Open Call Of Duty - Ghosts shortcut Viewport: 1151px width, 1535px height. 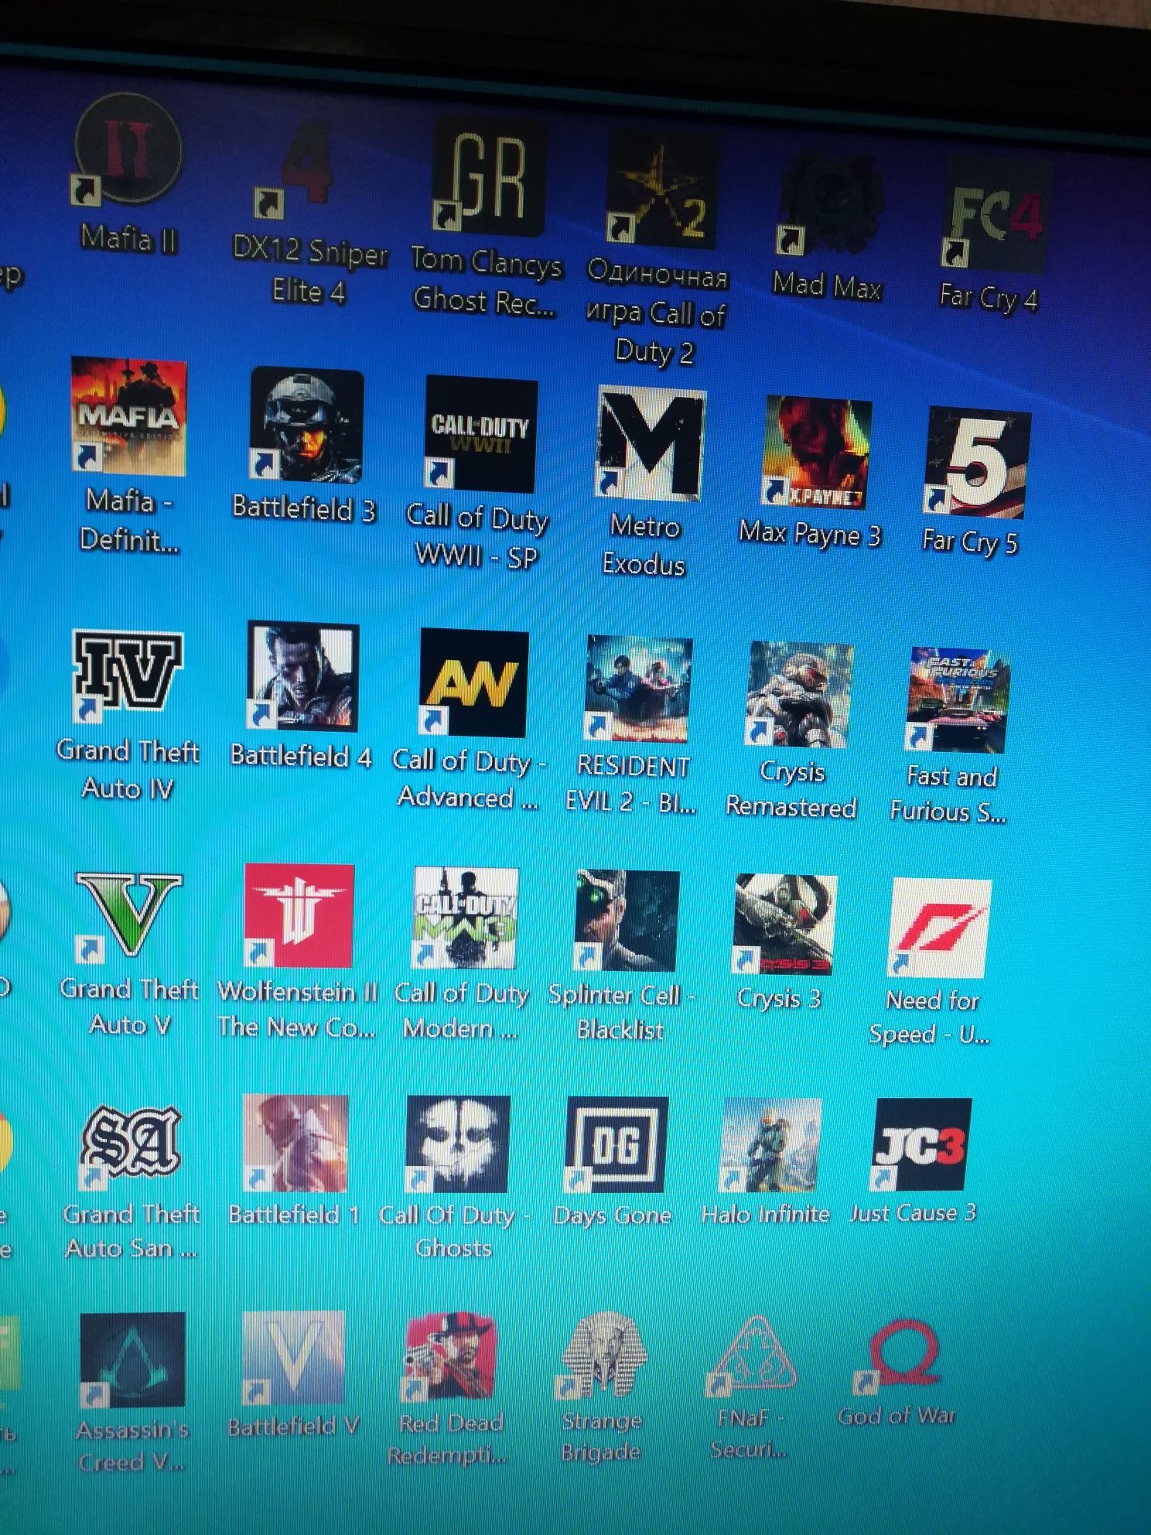pos(458,1144)
